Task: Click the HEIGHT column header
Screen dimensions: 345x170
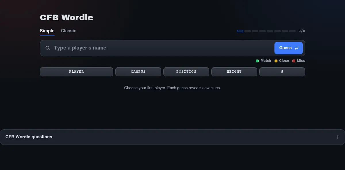Action: [234, 72]
